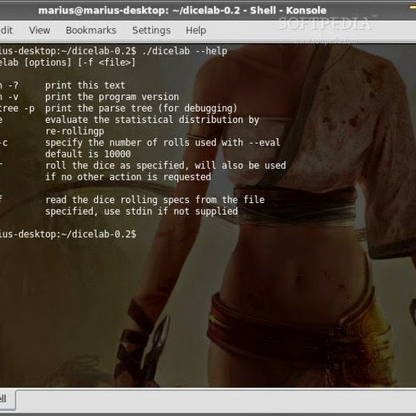
Task: Click the '[options] [-f <file>]' usage line
Action: click(80, 62)
